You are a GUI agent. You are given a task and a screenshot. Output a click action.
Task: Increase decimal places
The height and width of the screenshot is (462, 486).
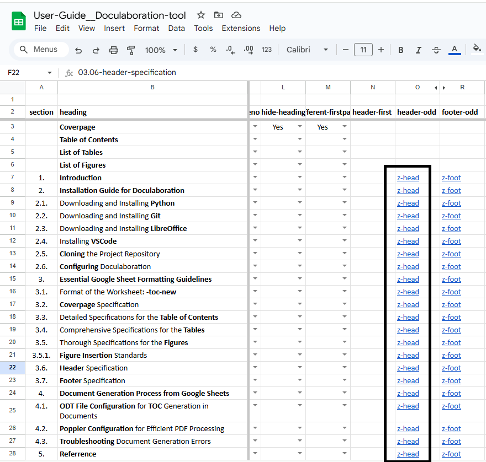tap(249, 50)
